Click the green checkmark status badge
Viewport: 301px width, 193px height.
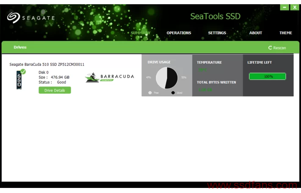click(x=23, y=72)
